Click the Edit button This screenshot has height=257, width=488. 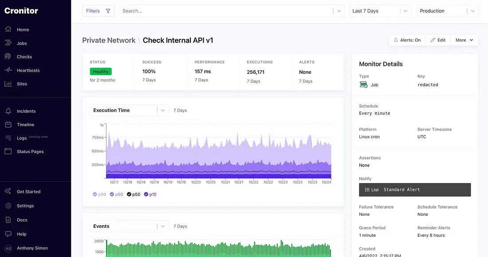click(438, 40)
